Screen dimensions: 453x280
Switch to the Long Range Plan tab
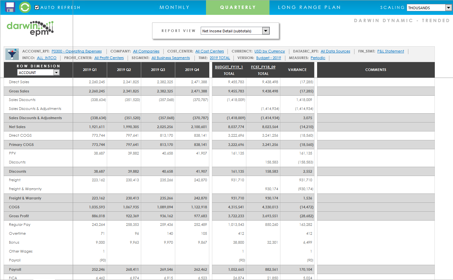309,7
